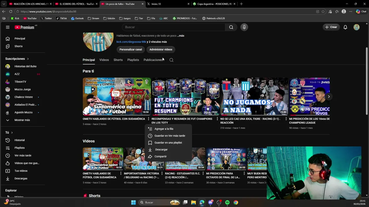The height and width of the screenshot is (207, 369).
Task: Click the Administrar videos button
Action: coord(161,49)
